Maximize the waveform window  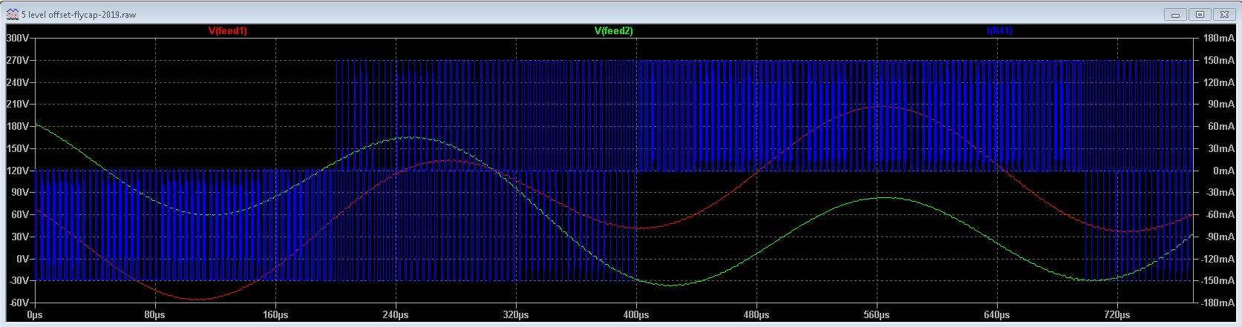pos(1200,14)
